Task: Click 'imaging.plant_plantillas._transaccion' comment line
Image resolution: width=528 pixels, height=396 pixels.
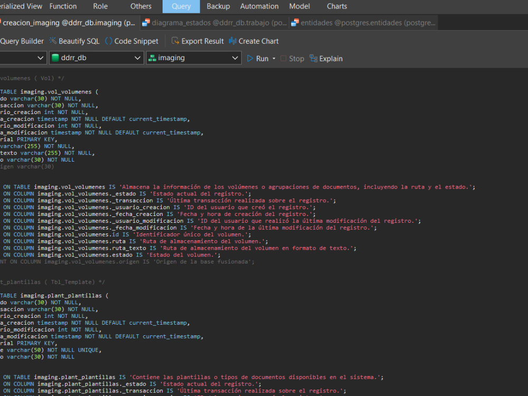Action: click(x=174, y=391)
